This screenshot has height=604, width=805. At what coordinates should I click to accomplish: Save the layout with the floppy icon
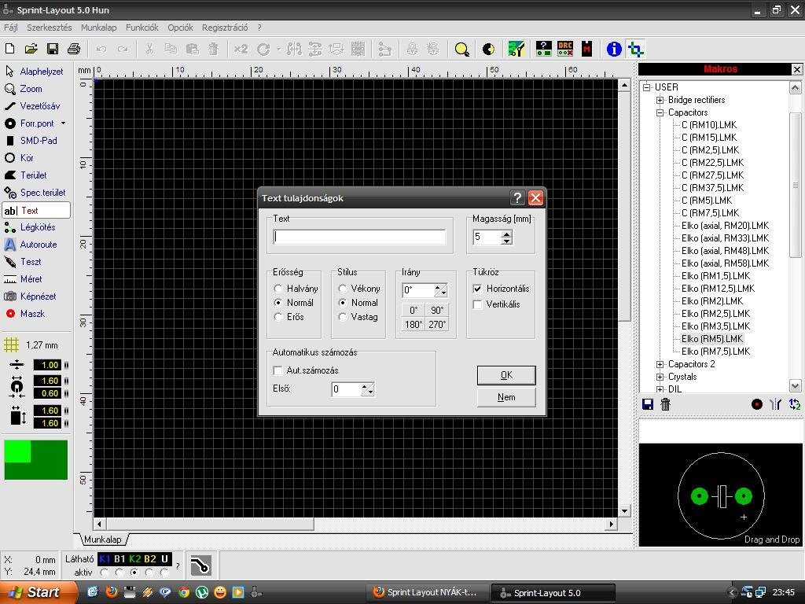pos(53,49)
